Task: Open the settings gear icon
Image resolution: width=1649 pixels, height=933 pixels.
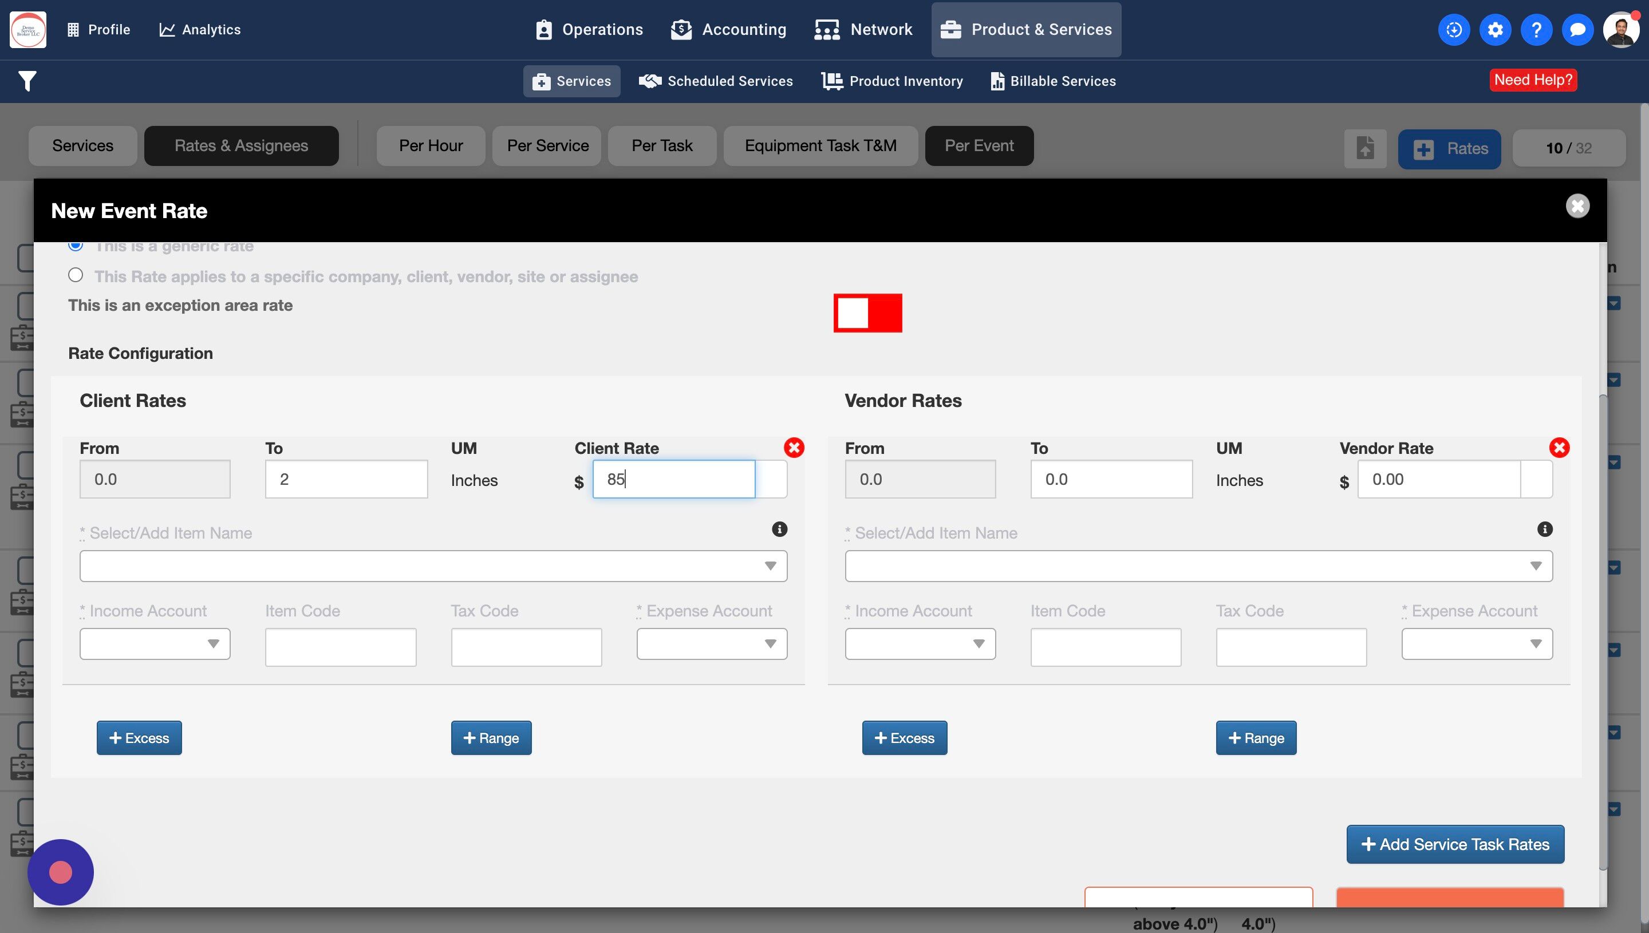Action: coord(1494,29)
